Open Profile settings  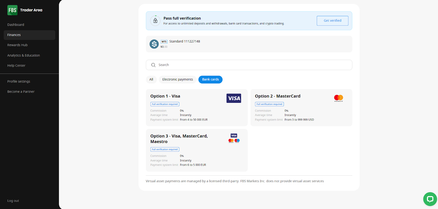tap(19, 81)
